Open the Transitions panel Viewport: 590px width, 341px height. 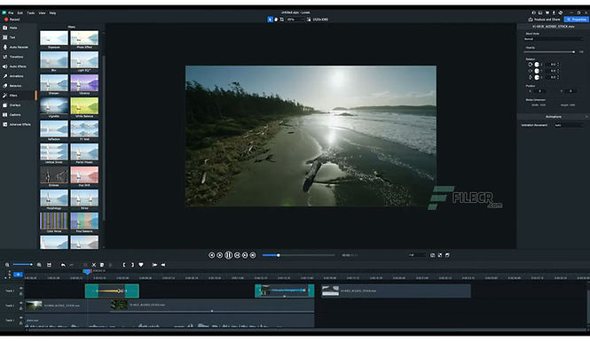[14, 57]
